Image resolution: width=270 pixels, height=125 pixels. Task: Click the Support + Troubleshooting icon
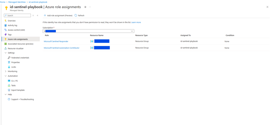[x=9, y=99]
